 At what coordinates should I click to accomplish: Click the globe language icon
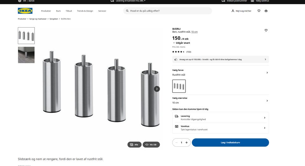[20, 1]
